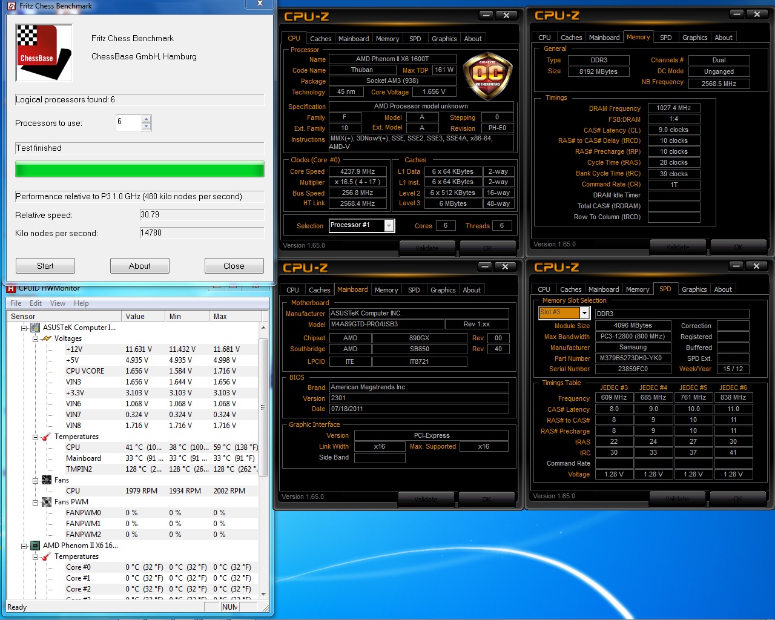
Task: Click the Processors to use number field
Action: point(128,122)
